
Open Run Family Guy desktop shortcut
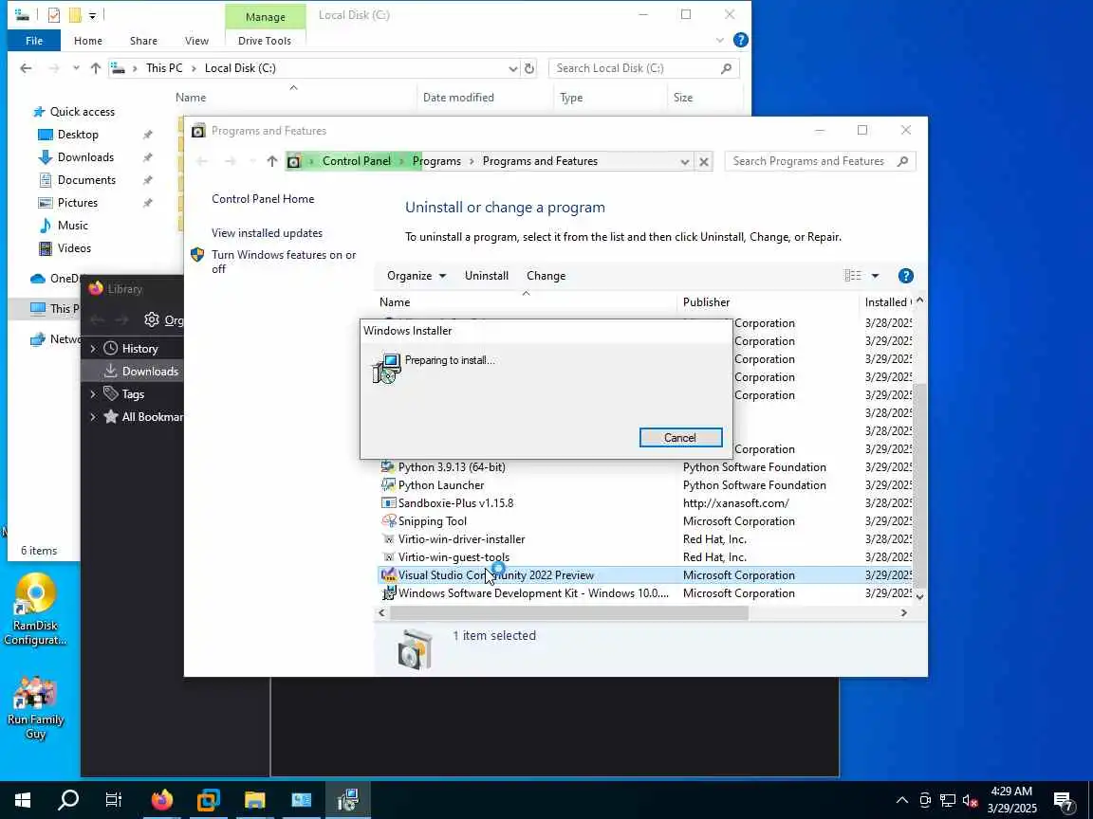click(35, 707)
